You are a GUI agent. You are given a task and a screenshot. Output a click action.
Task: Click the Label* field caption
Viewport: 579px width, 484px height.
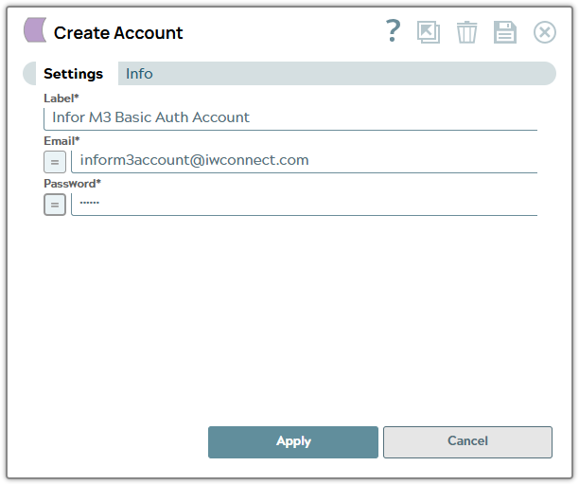[61, 99]
